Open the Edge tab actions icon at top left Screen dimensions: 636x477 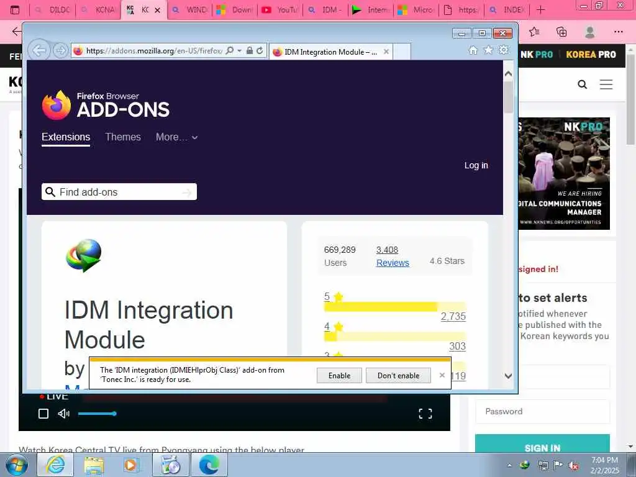pos(15,10)
